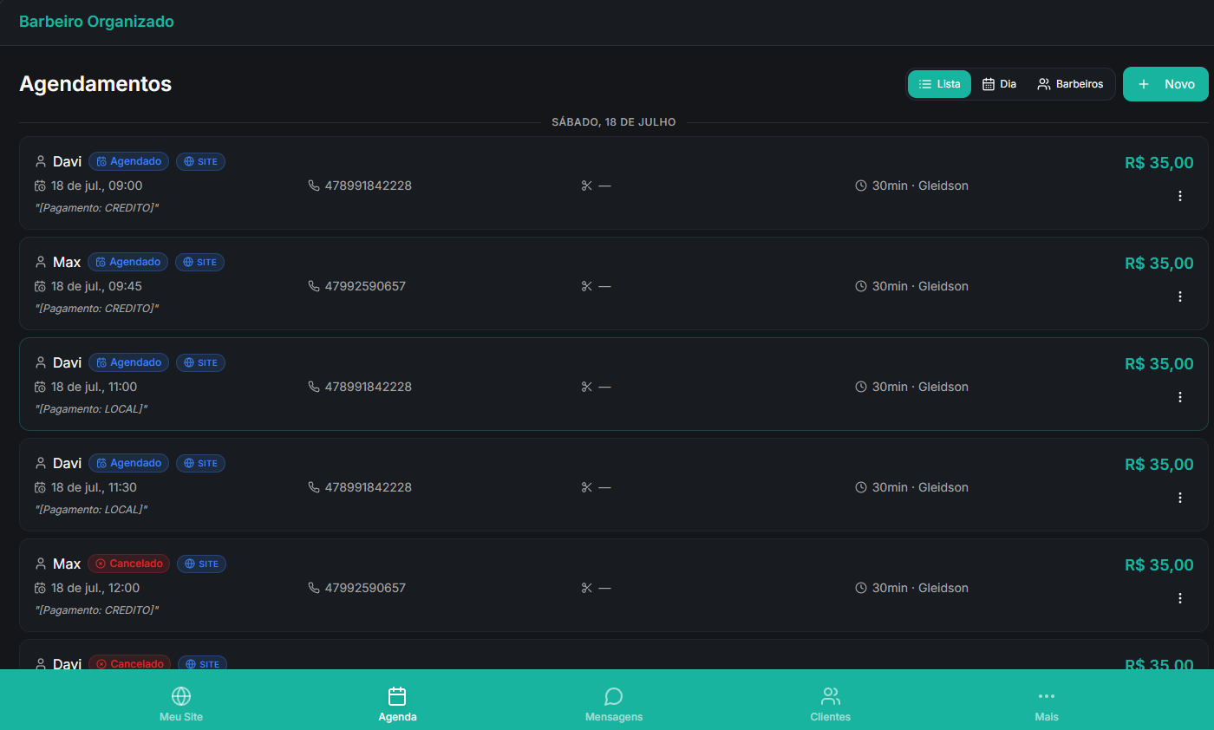Open options menu for Max 09:45 appointment

1179,297
